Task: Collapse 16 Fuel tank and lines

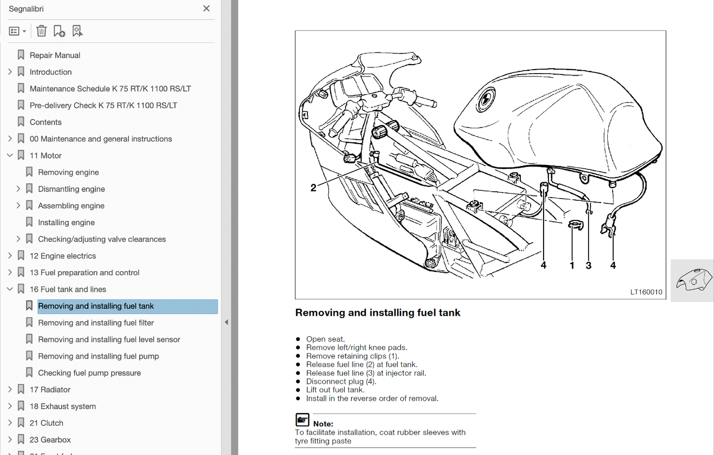Action: pos(10,289)
